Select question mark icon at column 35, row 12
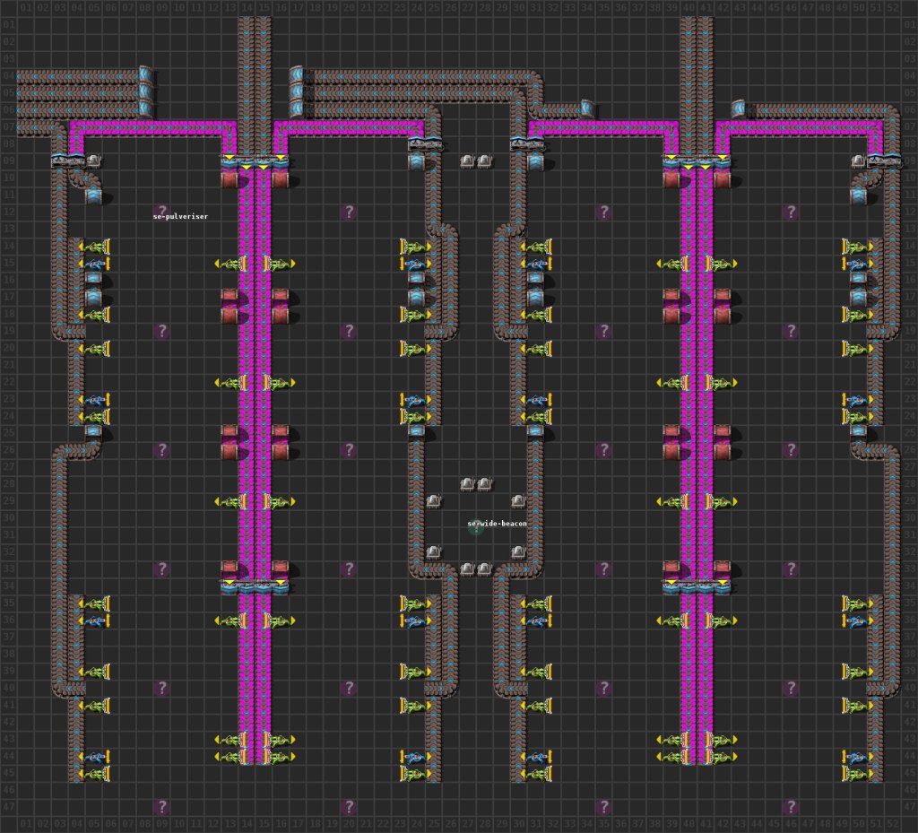Viewport: 918px width, 833px height. click(603, 212)
